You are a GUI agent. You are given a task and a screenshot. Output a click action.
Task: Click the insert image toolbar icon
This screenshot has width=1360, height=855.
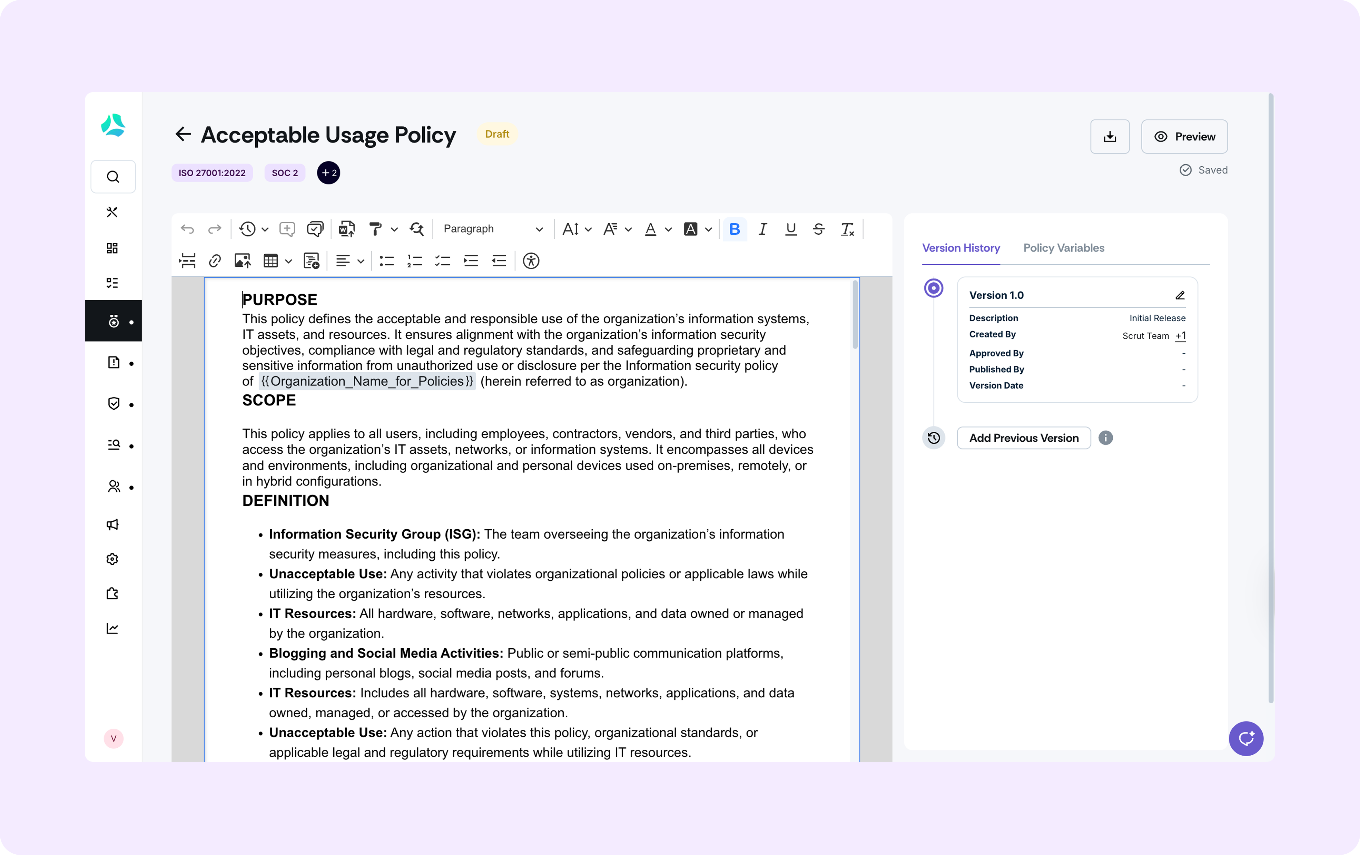pos(242,261)
